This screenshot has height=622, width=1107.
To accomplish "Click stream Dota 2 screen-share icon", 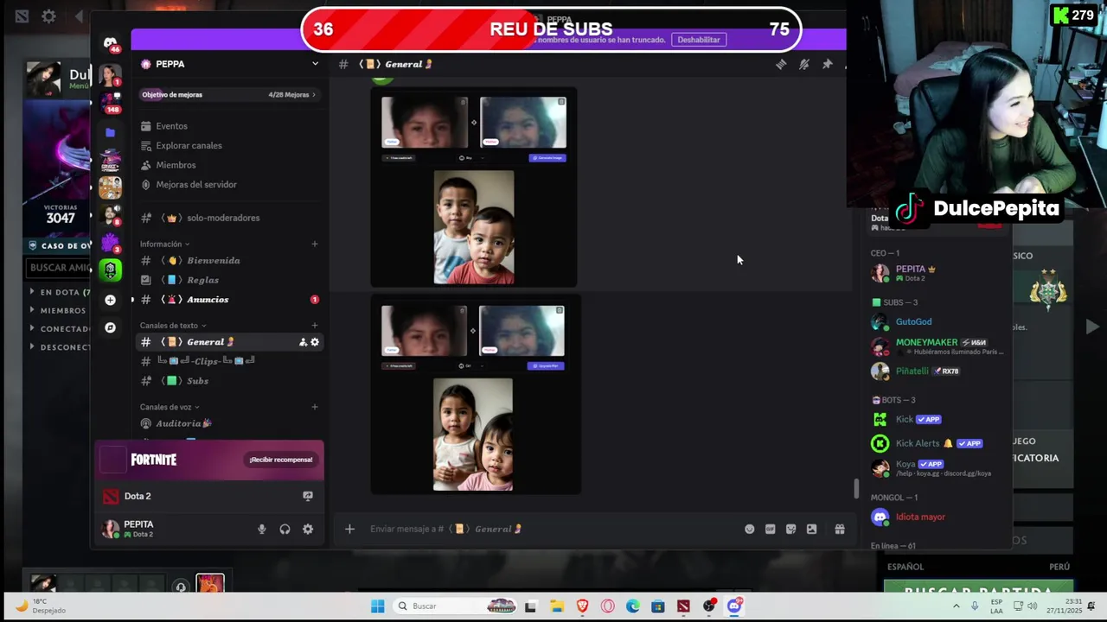I will tap(307, 496).
